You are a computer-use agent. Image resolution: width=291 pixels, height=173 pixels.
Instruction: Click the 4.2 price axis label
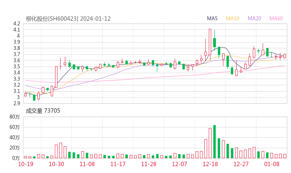tap(17, 24)
